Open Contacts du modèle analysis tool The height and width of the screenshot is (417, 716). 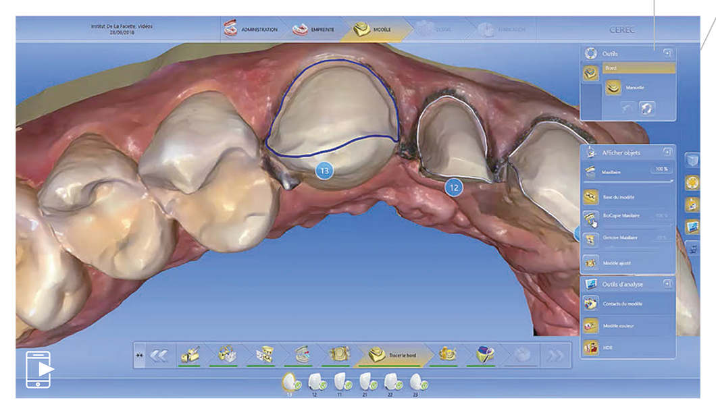point(591,304)
